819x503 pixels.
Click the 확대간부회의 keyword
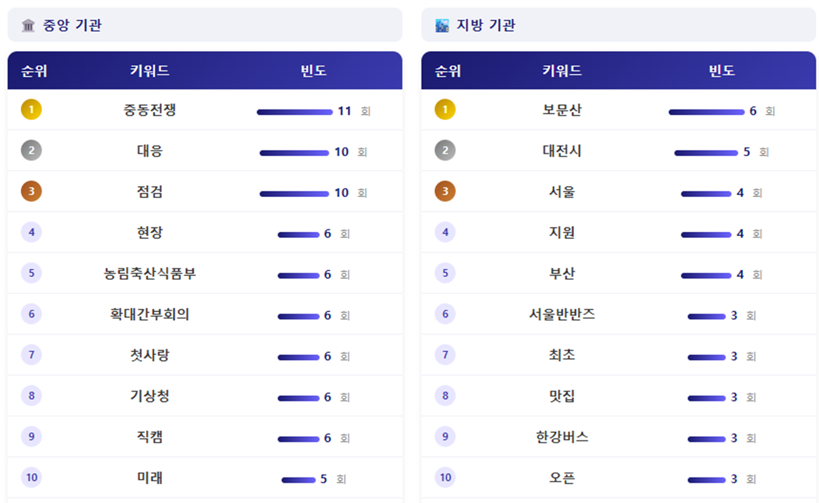click(x=150, y=314)
